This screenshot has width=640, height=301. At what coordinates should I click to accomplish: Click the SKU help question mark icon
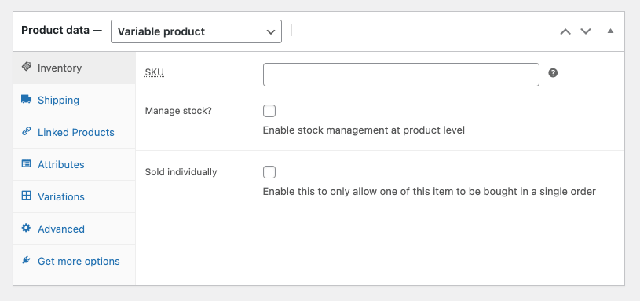point(553,73)
